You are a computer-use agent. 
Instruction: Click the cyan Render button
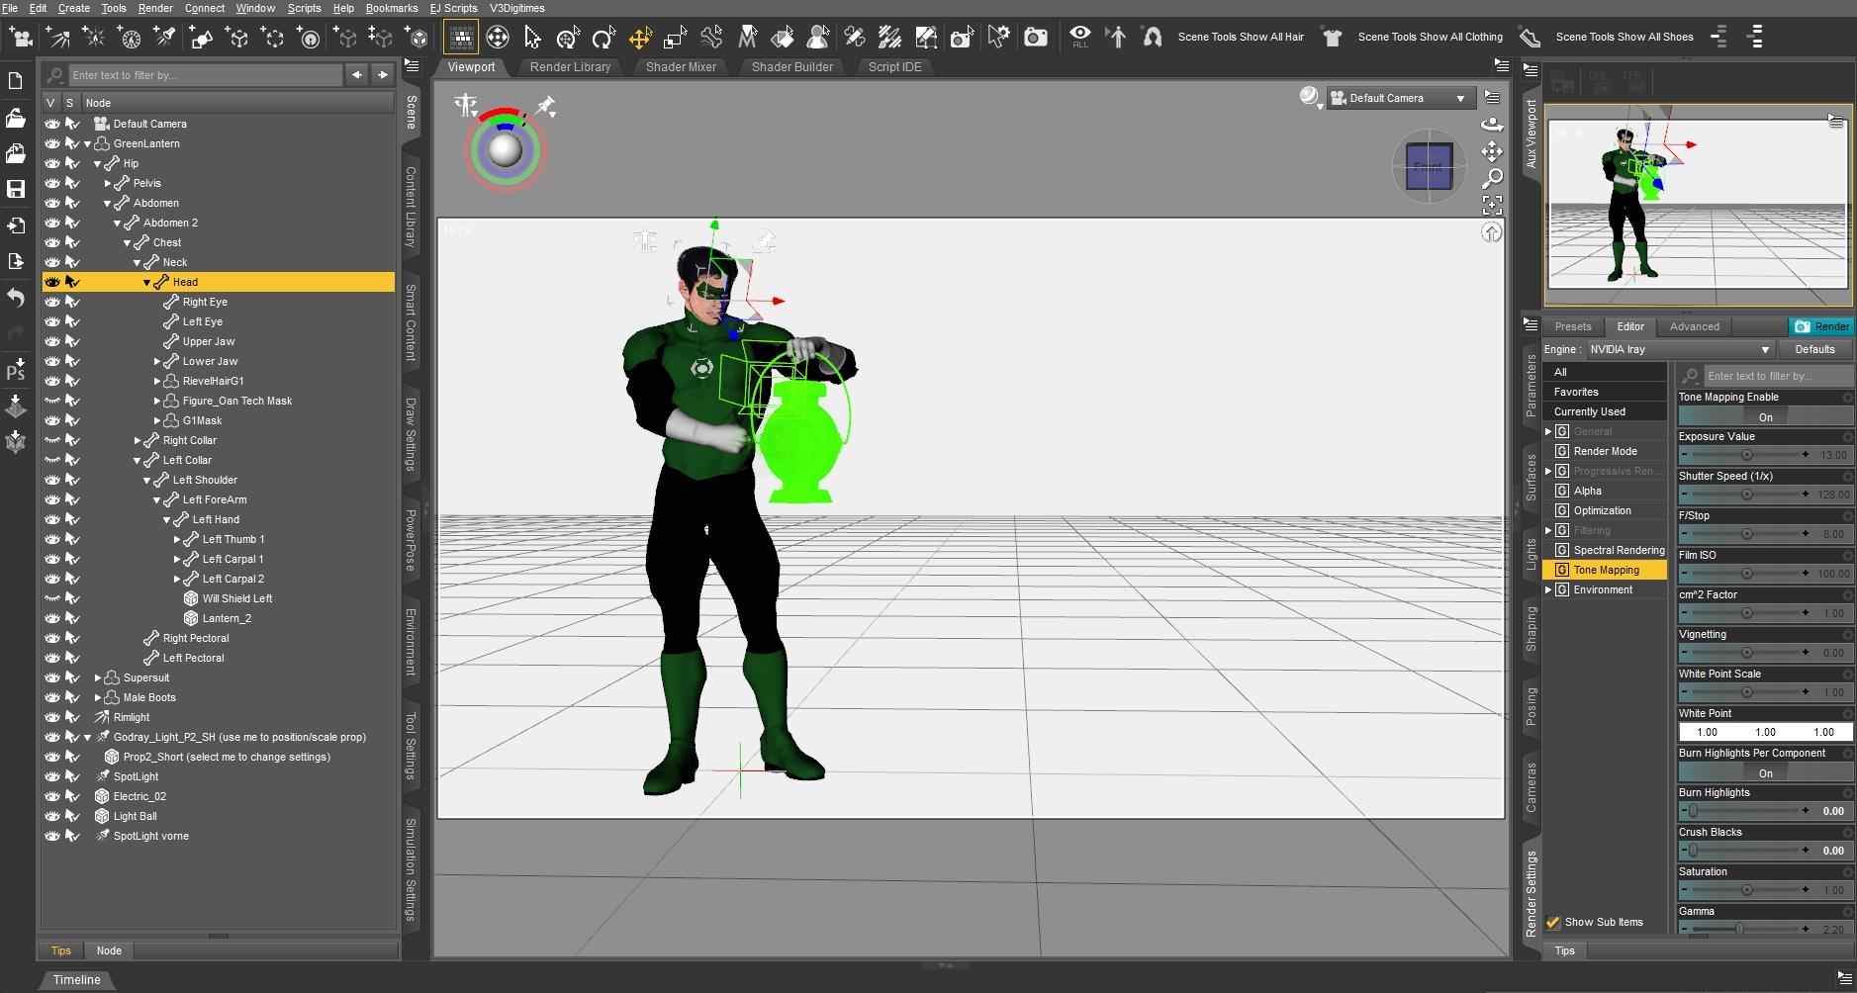tap(1821, 326)
